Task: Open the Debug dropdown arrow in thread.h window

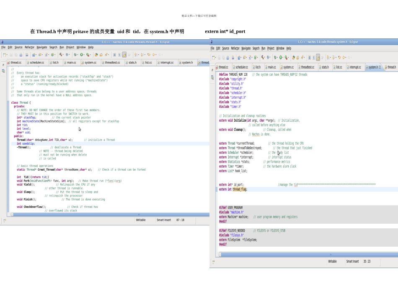Action: coord(78,54)
